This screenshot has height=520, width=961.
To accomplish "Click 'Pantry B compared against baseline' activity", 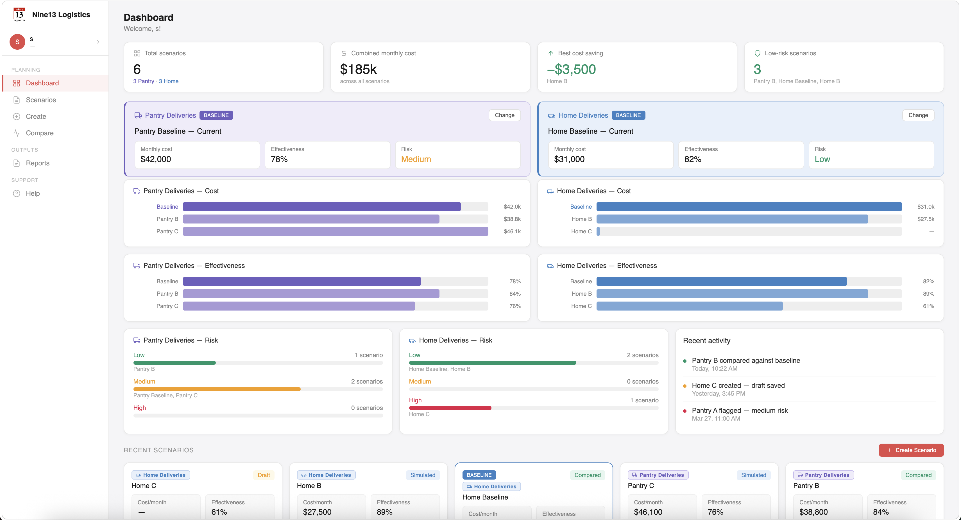I will 746,361.
